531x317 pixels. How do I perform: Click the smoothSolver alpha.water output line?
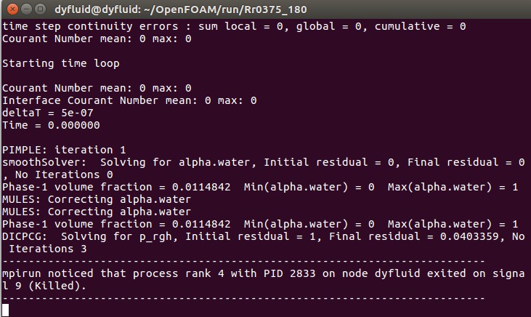click(262, 162)
